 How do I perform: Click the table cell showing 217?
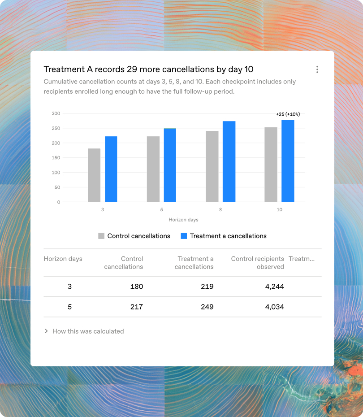[137, 307]
